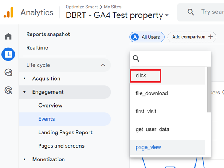Click the Google Analytics logo

[8, 12]
